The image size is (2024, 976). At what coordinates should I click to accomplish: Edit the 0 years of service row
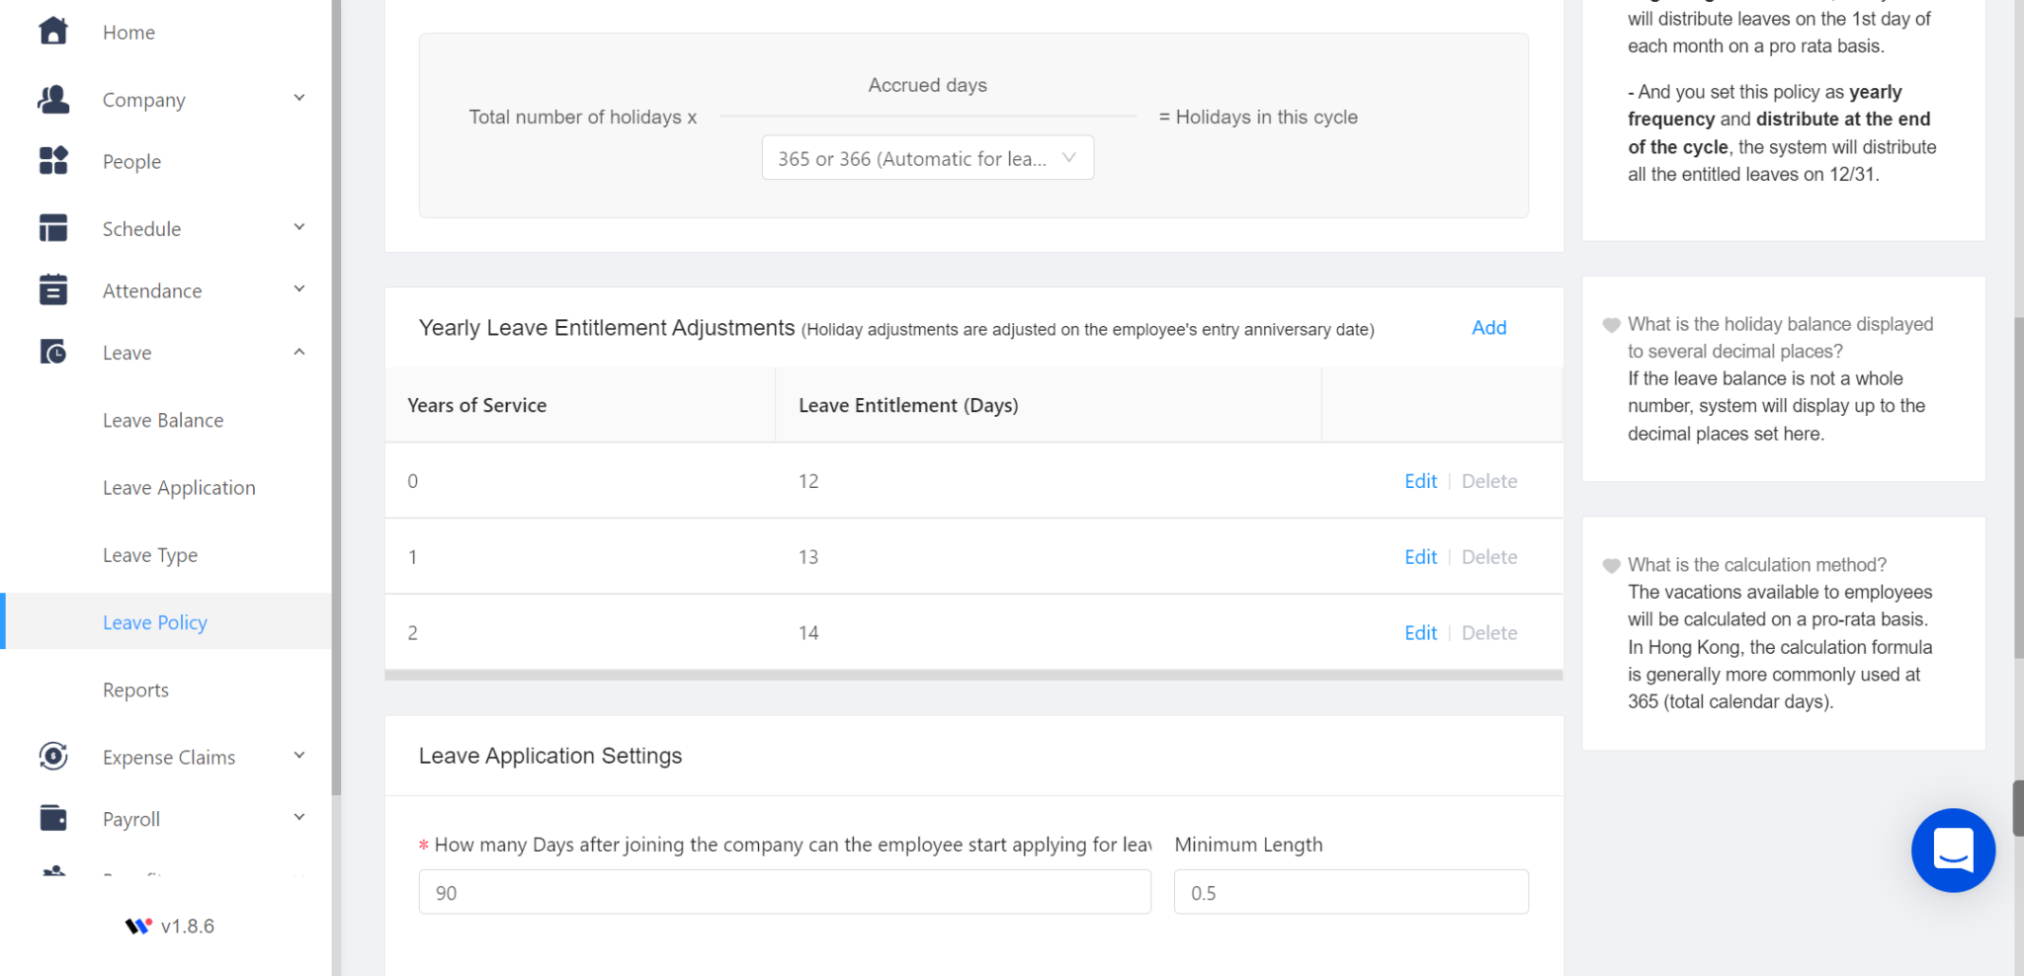coord(1420,481)
